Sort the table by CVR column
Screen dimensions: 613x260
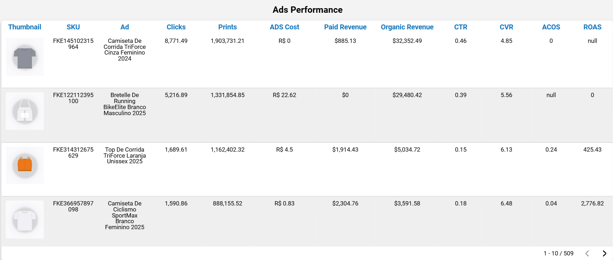coord(506,27)
